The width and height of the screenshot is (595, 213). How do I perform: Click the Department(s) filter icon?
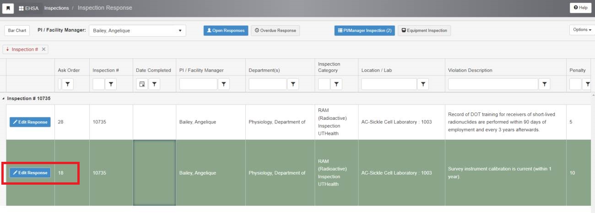tap(292, 84)
